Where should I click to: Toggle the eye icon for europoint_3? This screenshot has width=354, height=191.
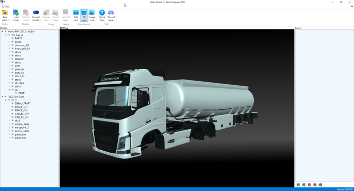(13, 128)
